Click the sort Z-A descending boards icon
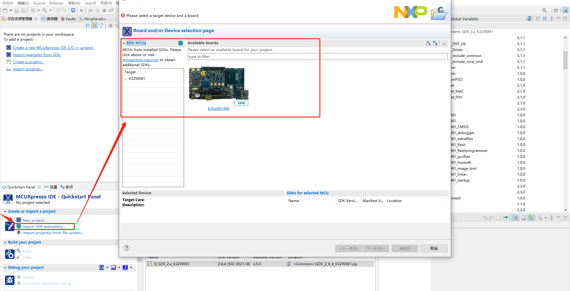Viewport: 570px width, 291px height. click(435, 43)
